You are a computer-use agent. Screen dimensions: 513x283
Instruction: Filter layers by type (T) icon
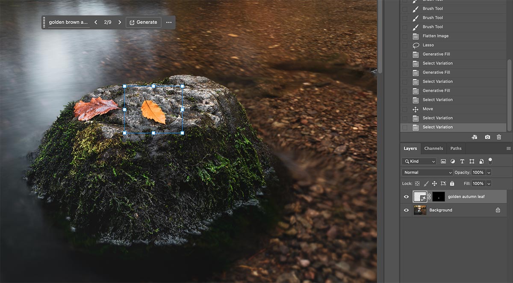(462, 161)
